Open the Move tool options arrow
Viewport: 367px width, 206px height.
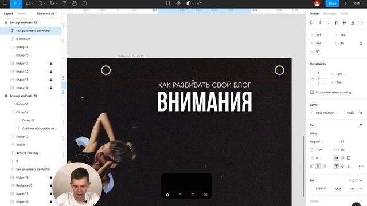[20, 4]
